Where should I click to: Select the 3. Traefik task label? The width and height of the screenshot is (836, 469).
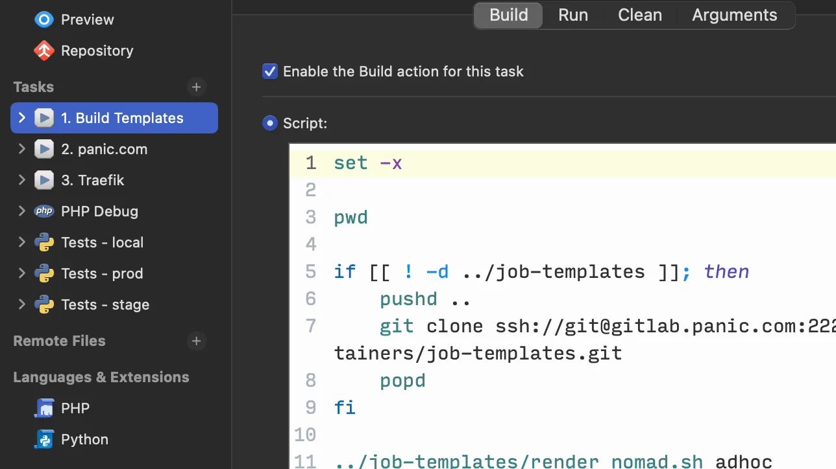coord(93,180)
